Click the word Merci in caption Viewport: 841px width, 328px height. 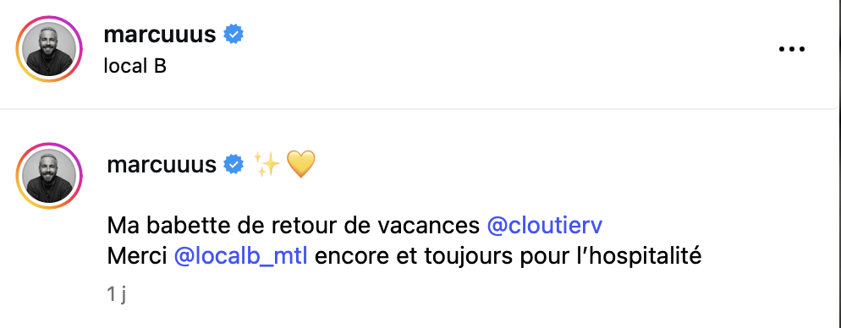coord(137,257)
